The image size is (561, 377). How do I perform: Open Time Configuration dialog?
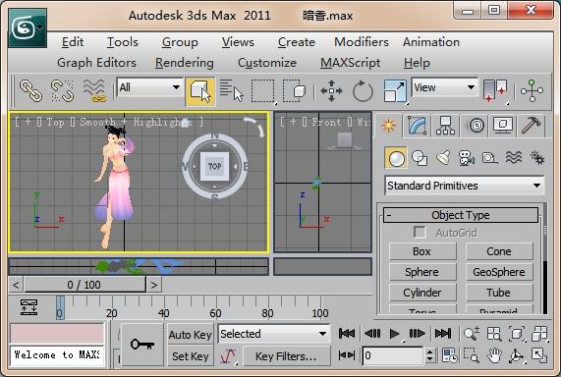point(449,355)
